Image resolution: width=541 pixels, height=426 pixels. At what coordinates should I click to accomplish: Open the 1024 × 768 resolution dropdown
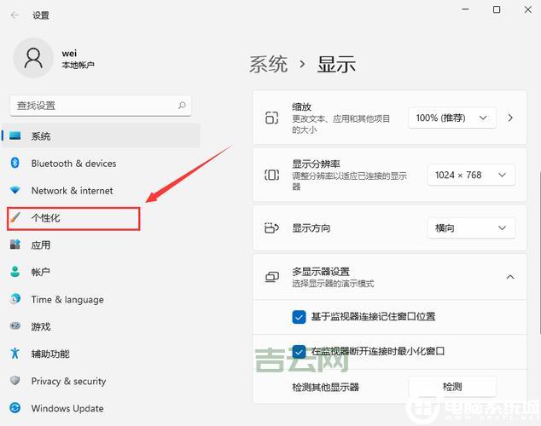471,175
